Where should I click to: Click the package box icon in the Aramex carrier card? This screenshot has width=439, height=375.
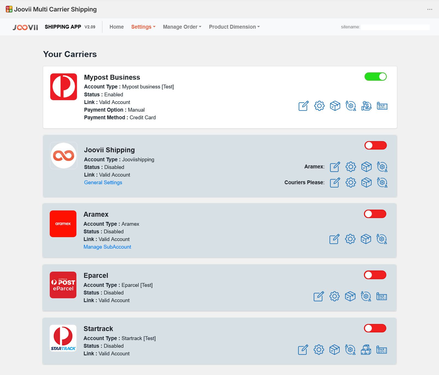(x=366, y=239)
